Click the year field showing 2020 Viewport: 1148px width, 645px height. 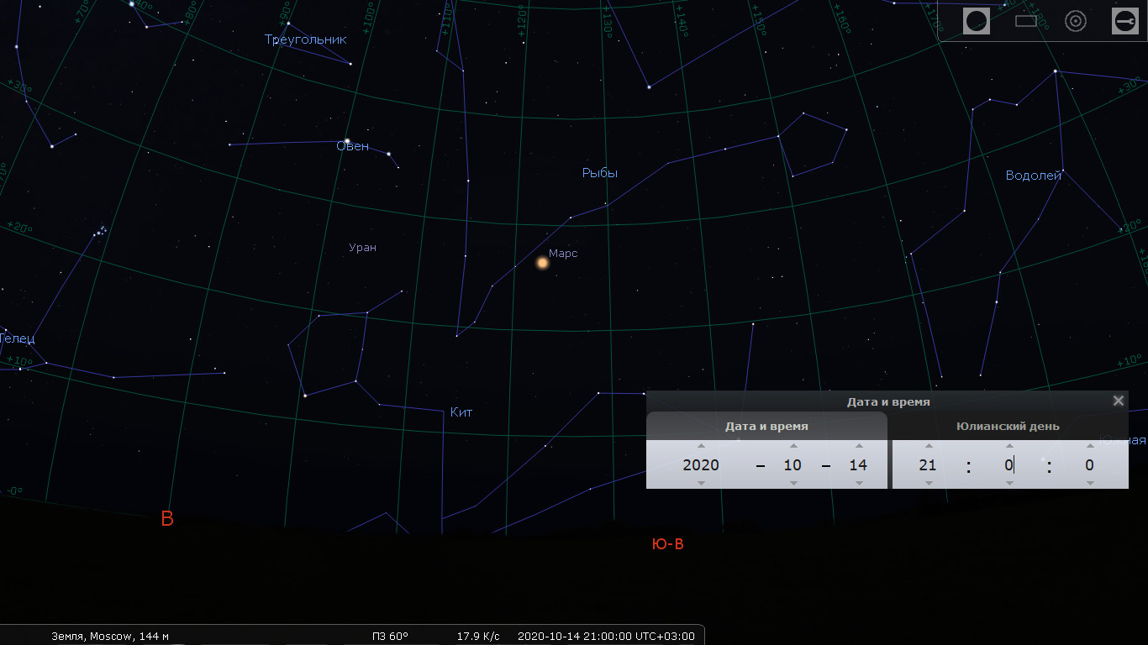click(701, 464)
